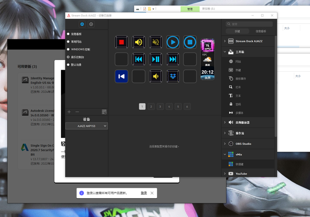Select the 热键 hotkey action

click(248, 70)
